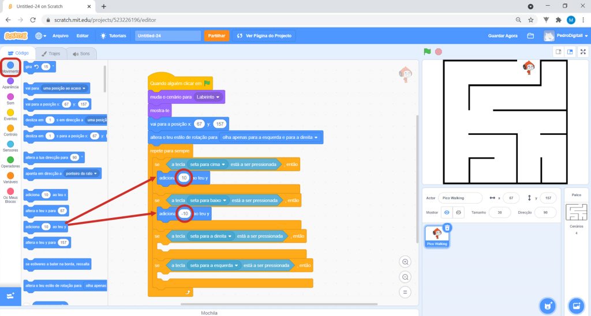Screen dimensions: 591x316
Task: Click the sprite x position field
Action: pyautogui.click(x=511, y=198)
